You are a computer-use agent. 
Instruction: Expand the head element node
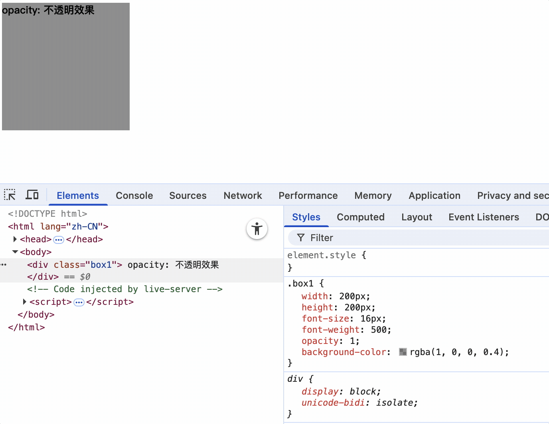[15, 239]
